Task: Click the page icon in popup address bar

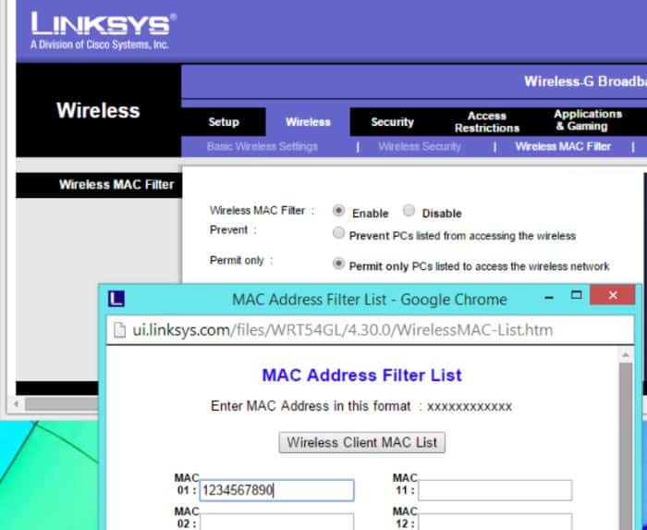Action: [119, 330]
